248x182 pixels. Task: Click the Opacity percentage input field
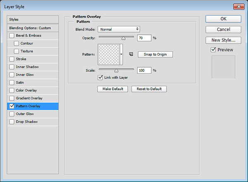click(x=144, y=38)
